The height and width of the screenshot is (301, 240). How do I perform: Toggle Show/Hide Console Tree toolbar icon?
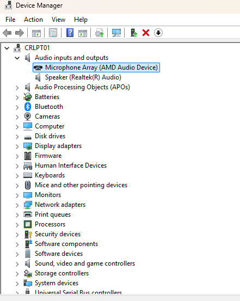36,33
